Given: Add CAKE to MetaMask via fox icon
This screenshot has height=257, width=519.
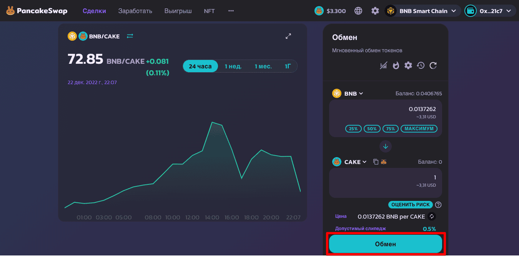Looking at the screenshot, I should (x=383, y=162).
